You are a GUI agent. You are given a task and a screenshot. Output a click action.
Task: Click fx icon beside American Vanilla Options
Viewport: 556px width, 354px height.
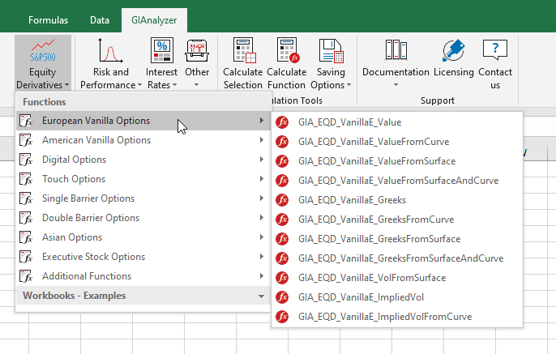click(x=26, y=140)
